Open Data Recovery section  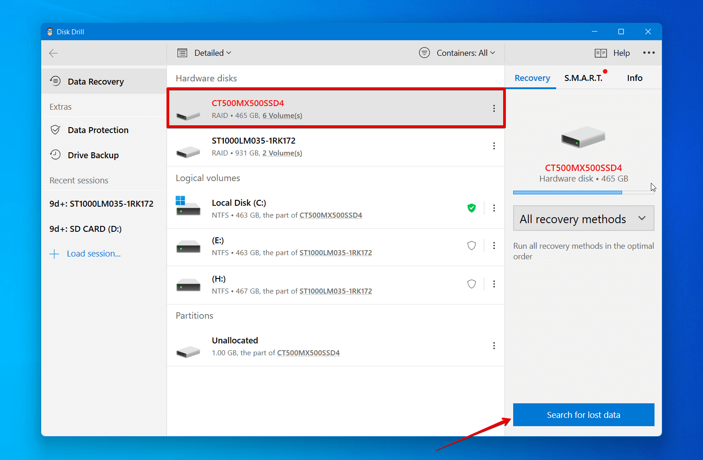[104, 81]
